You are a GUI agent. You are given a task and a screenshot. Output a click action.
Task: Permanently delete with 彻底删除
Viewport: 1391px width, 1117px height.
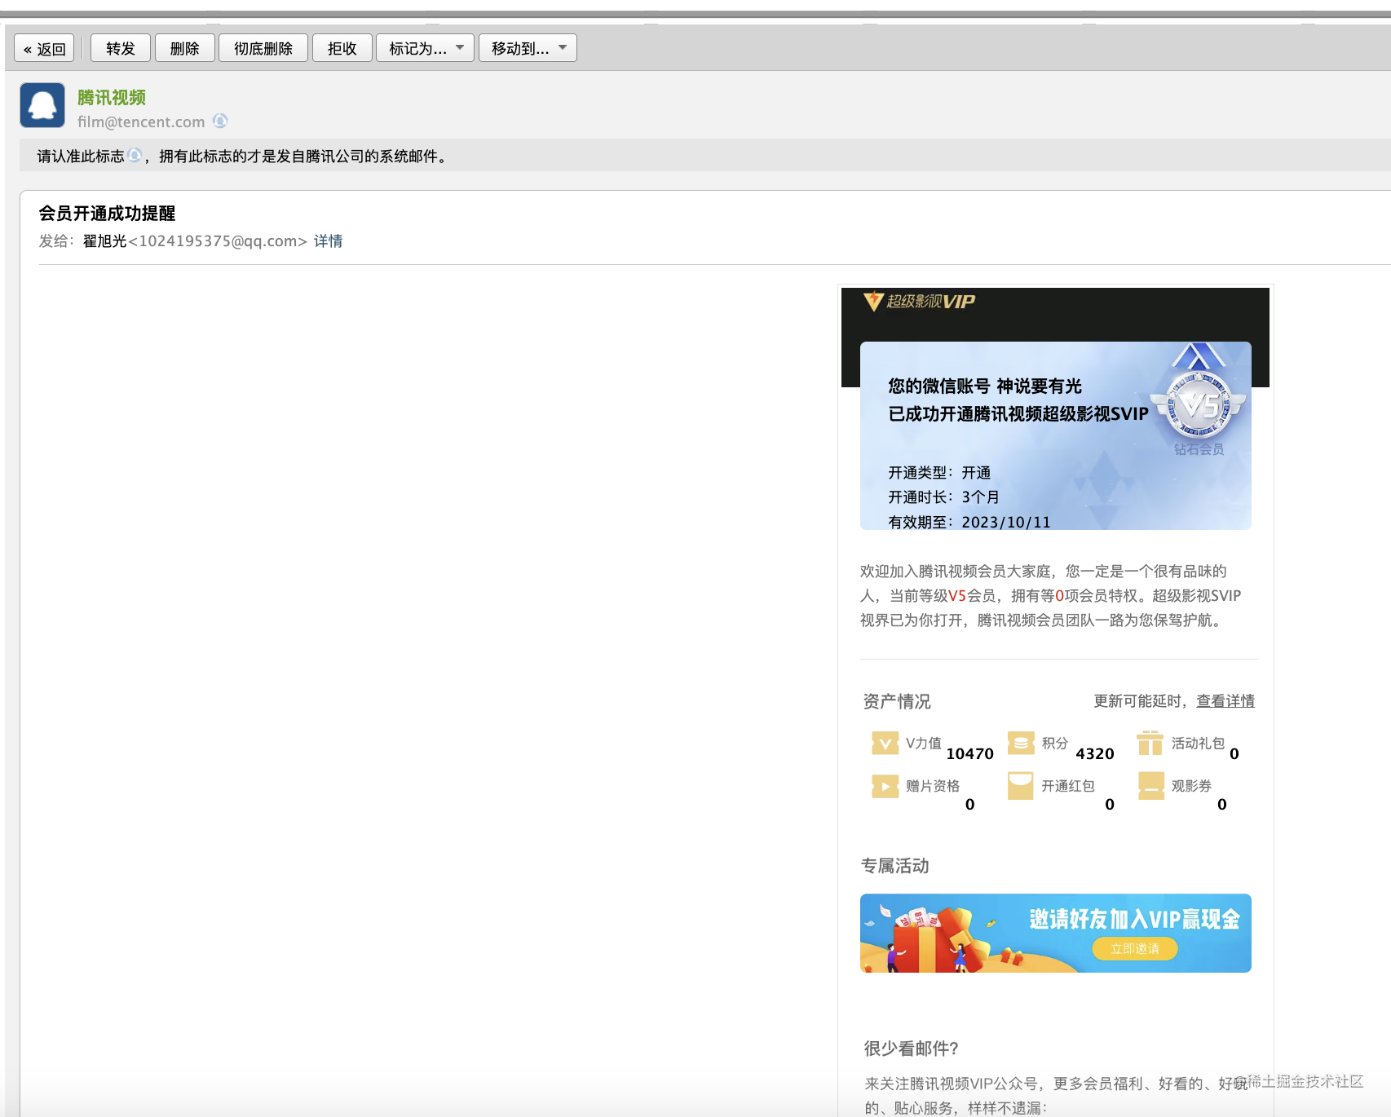[263, 48]
